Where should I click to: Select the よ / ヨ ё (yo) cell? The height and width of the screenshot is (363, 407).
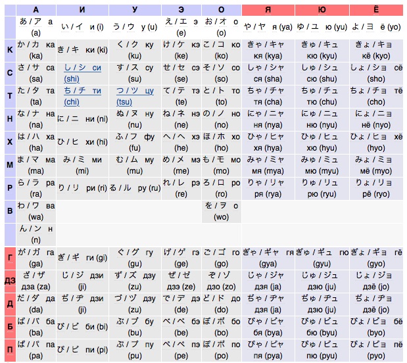(376, 27)
